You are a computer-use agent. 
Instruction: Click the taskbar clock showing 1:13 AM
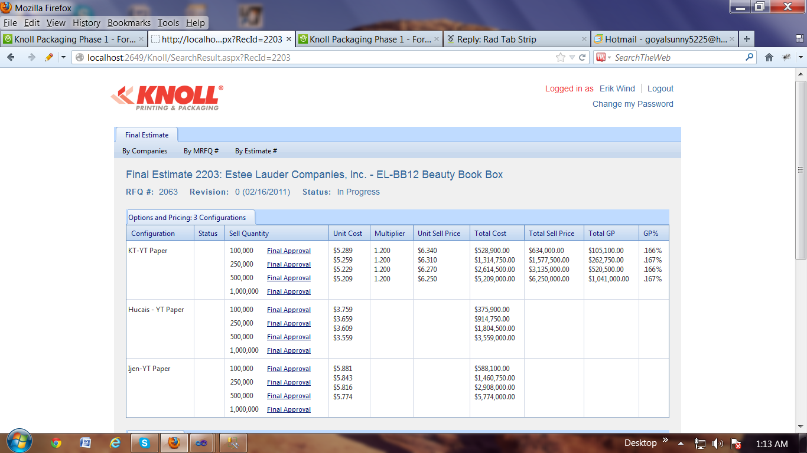click(x=772, y=444)
